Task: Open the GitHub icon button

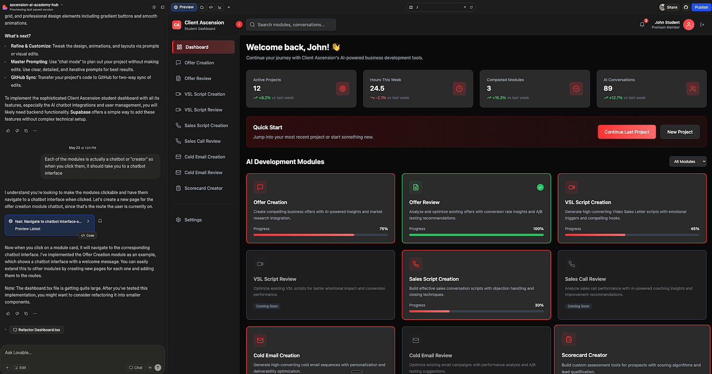Action: [686, 7]
